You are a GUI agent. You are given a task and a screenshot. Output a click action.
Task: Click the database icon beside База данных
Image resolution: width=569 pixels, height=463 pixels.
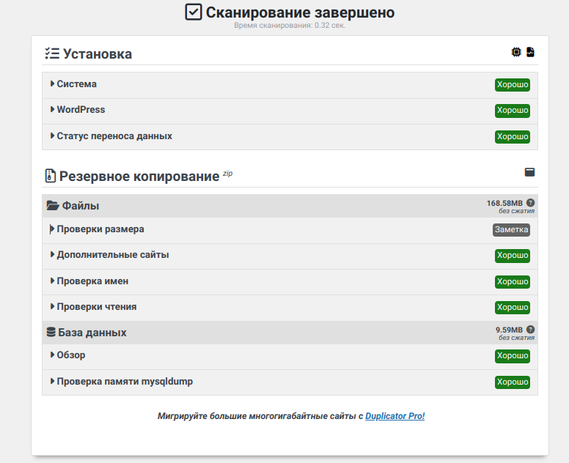[x=51, y=332]
